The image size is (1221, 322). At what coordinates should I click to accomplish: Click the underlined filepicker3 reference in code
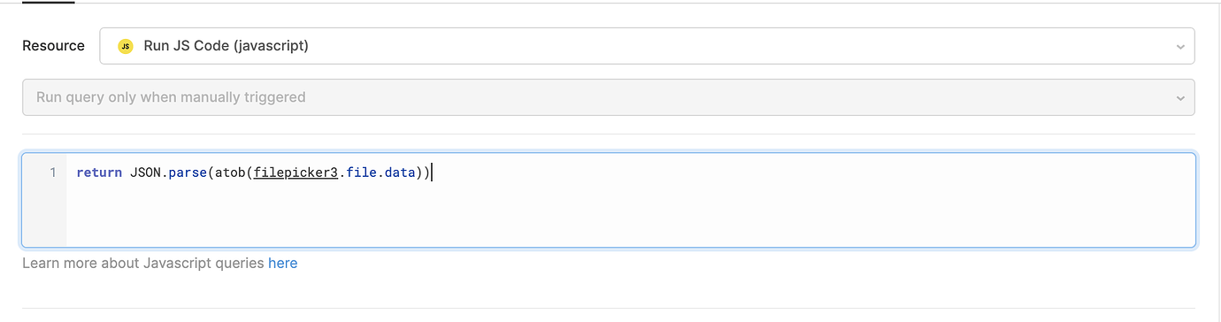point(296,172)
